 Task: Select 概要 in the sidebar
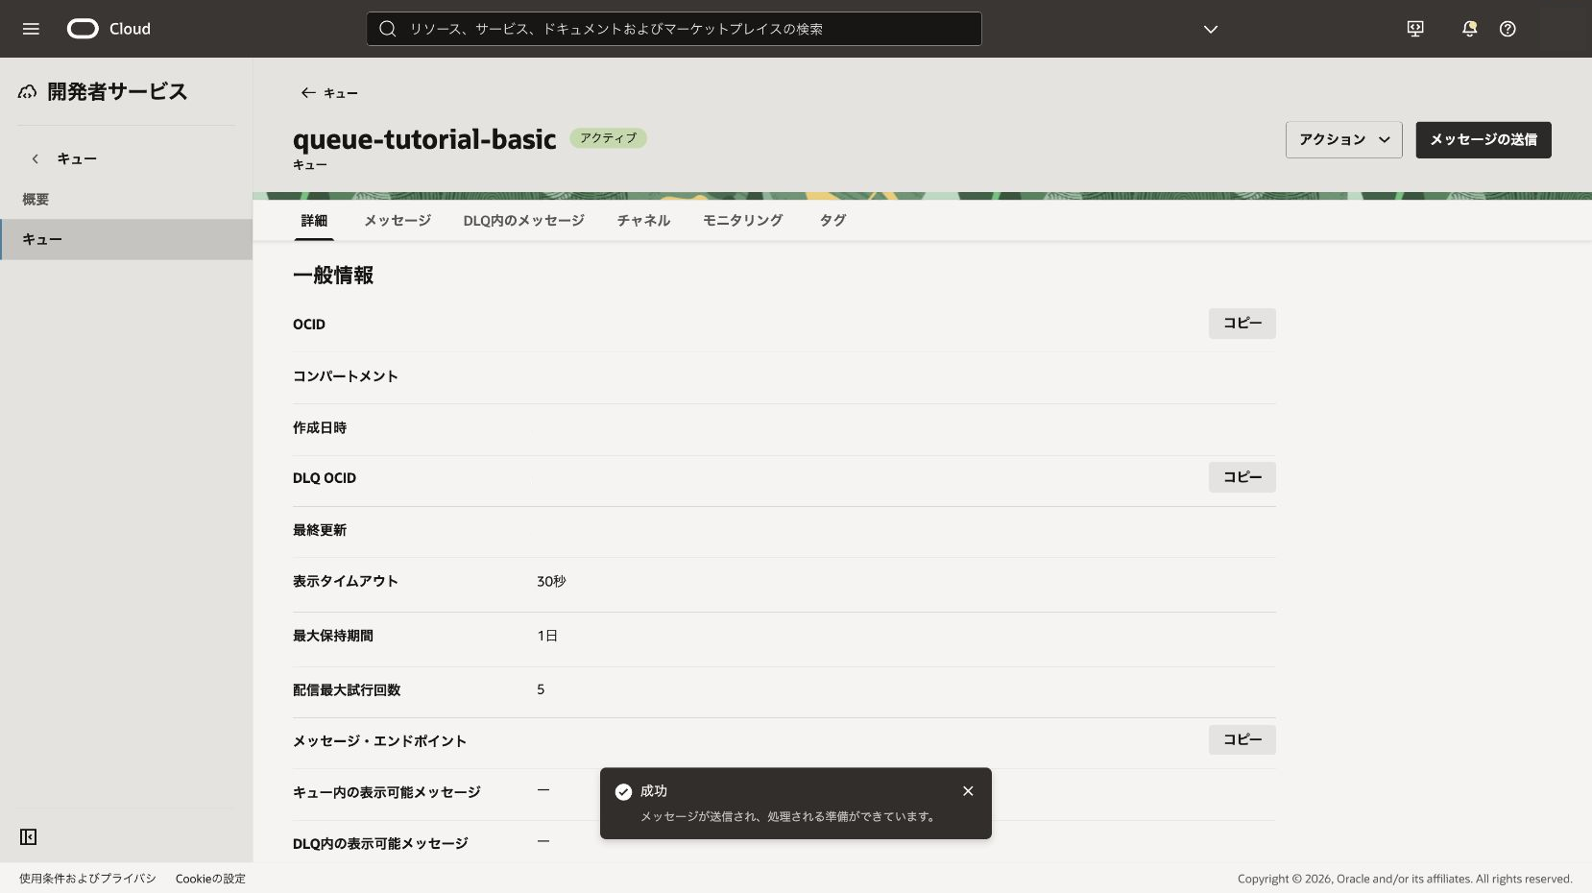click(36, 200)
